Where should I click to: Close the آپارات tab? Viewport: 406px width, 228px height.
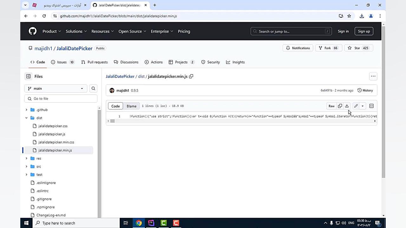pyautogui.click(x=85, y=5)
